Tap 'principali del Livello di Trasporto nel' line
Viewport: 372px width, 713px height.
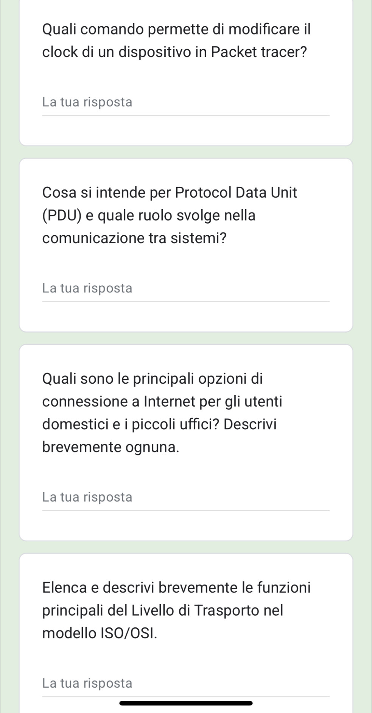tap(163, 610)
